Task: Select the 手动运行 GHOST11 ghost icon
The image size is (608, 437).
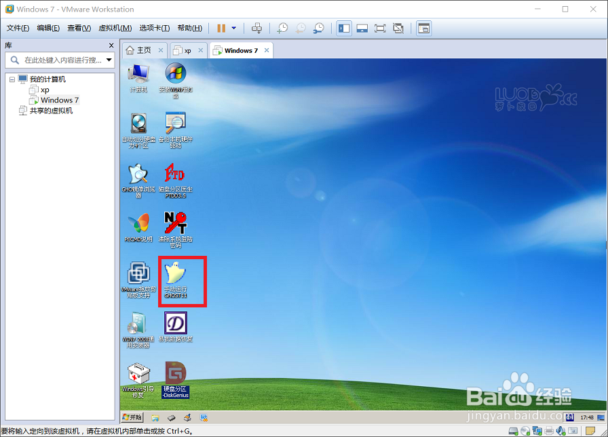Action: pyautogui.click(x=176, y=280)
